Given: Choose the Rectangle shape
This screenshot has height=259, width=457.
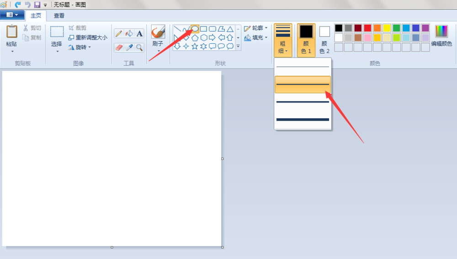Looking at the screenshot, I should (x=204, y=29).
